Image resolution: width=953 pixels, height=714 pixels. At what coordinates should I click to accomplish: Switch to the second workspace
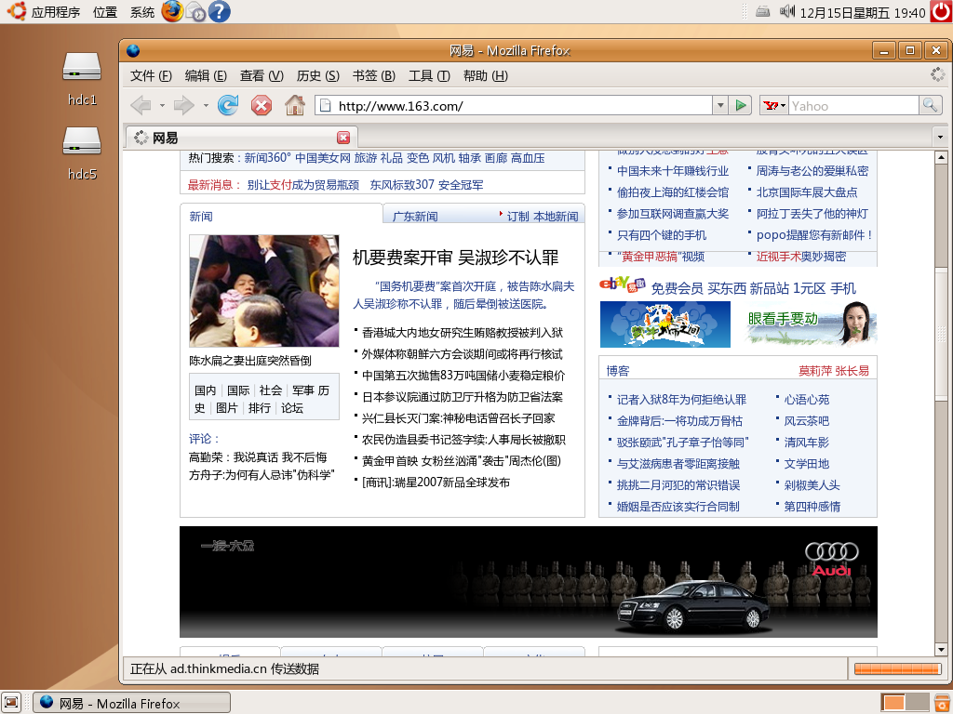[x=917, y=703]
